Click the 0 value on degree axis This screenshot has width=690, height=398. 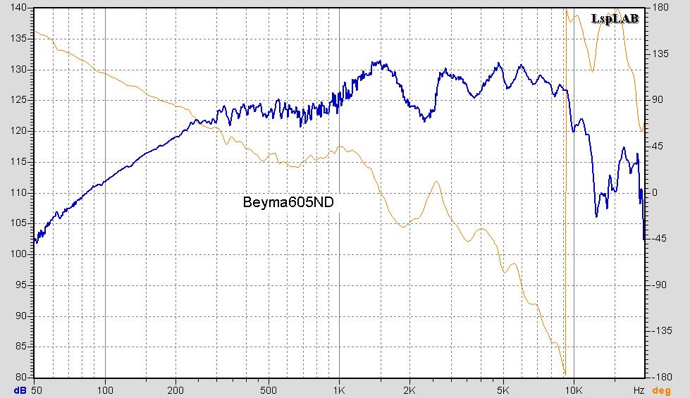pos(654,192)
